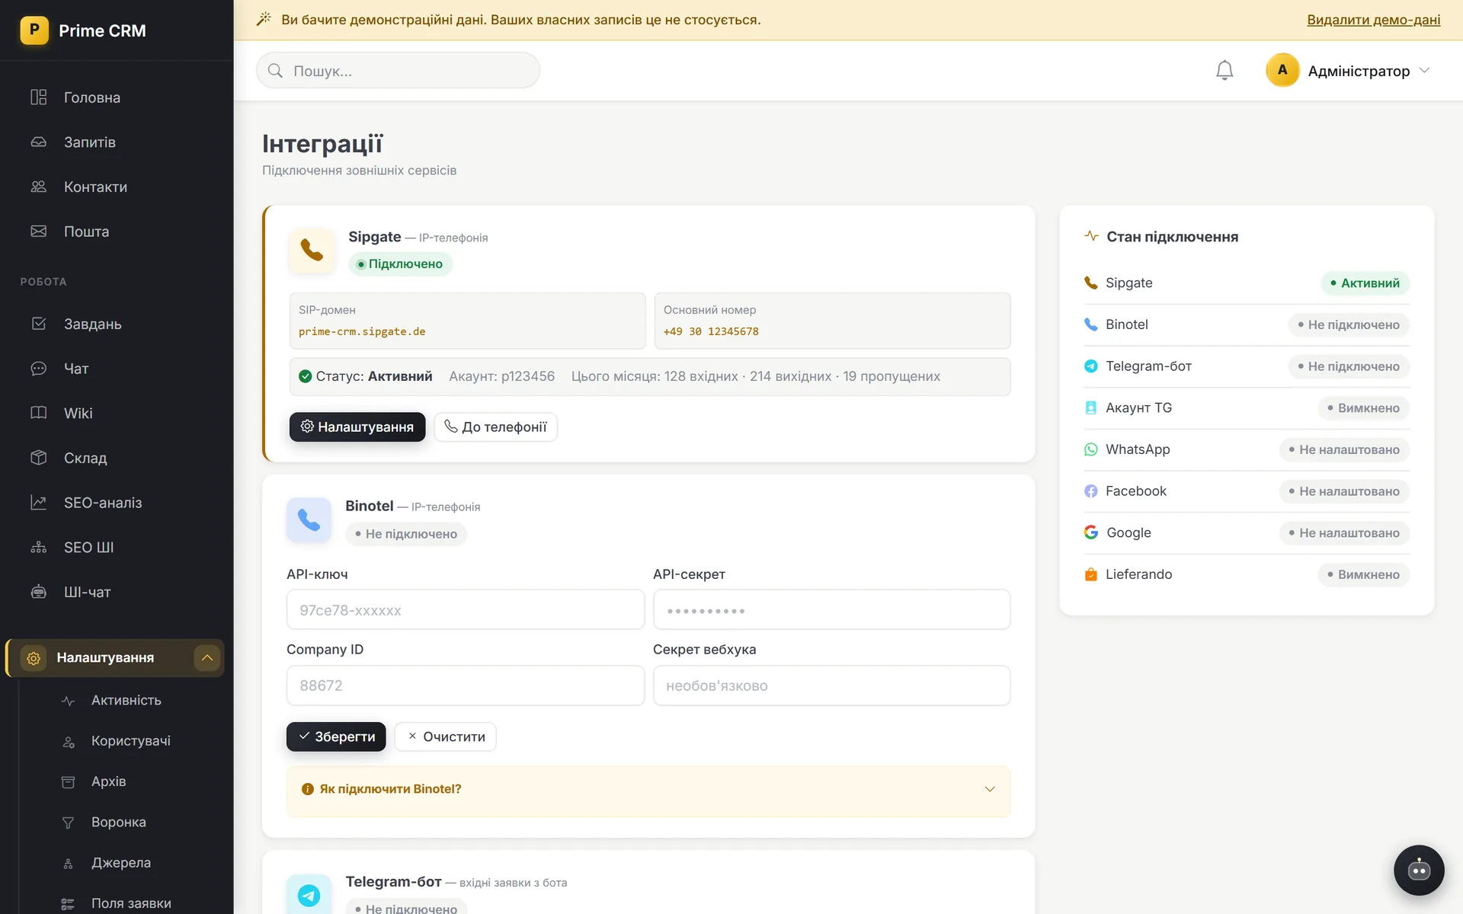
Task: Select Користувачі under Налаштування
Action: click(x=131, y=741)
